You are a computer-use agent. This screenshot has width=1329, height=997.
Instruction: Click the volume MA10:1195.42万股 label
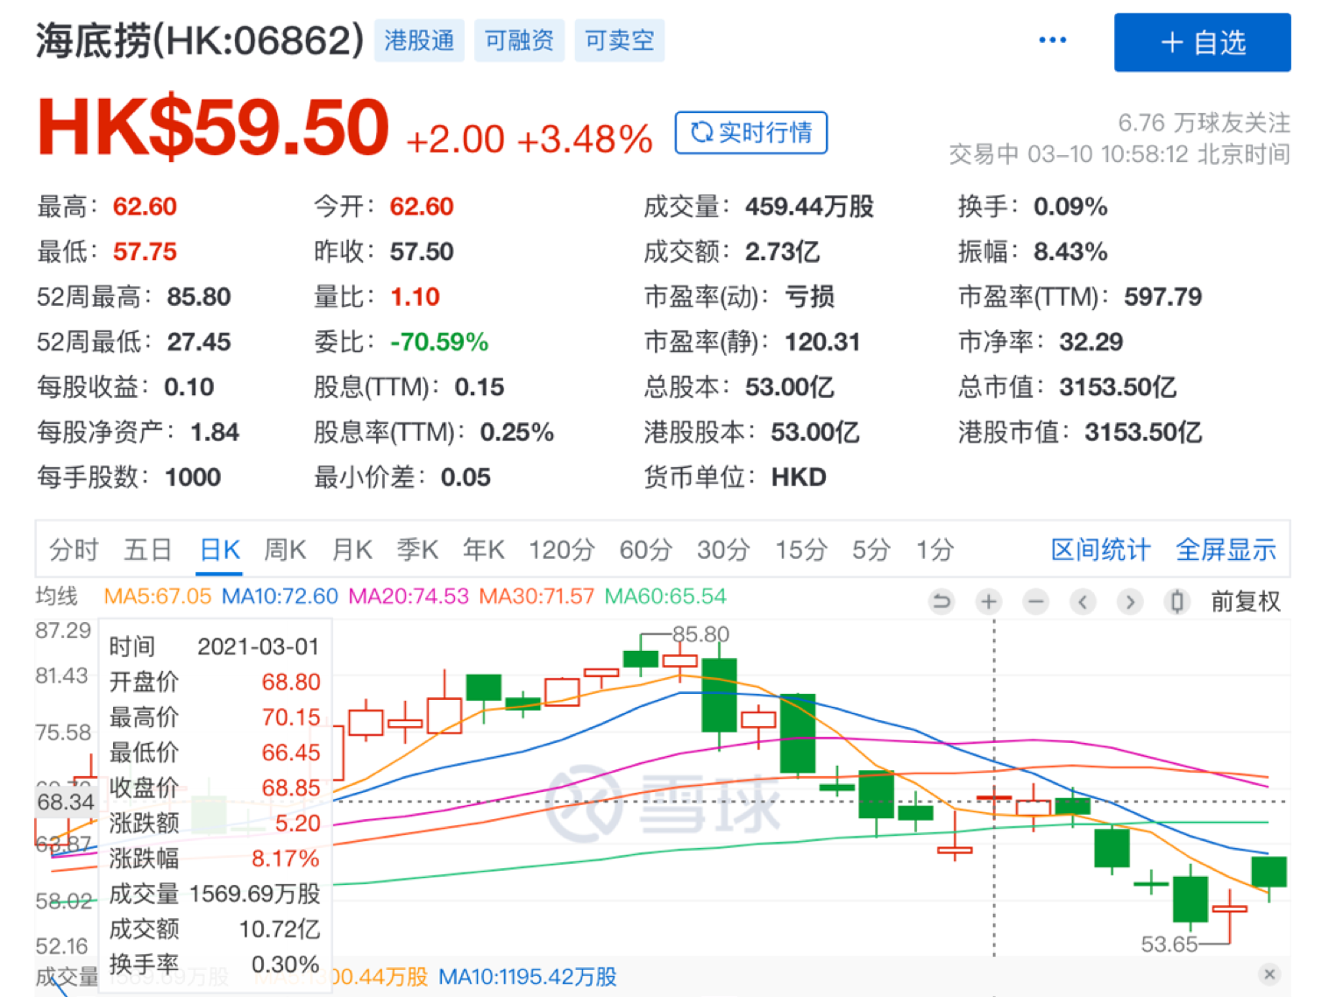pyautogui.click(x=528, y=977)
